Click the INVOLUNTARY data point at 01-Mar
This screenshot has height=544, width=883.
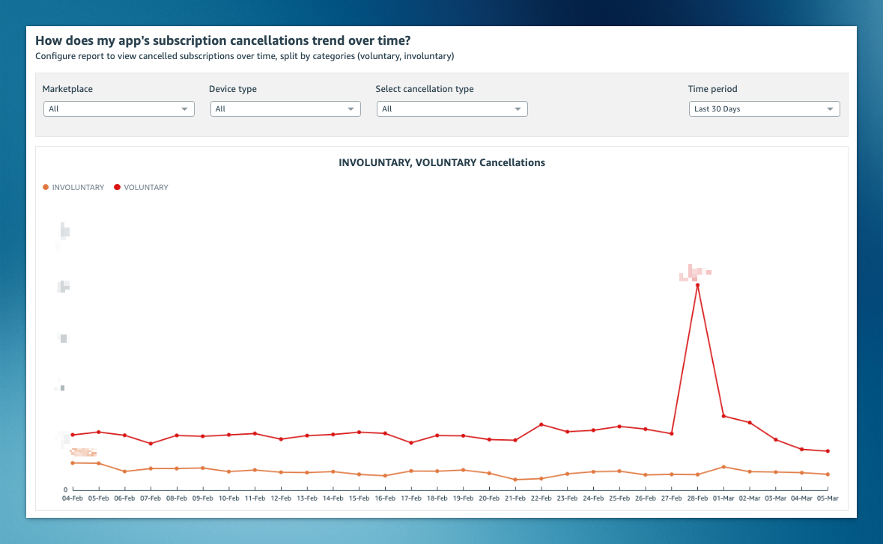724,465
